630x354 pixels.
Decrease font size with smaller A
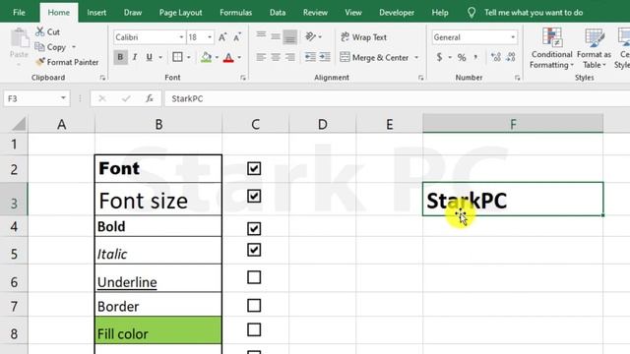(x=237, y=37)
